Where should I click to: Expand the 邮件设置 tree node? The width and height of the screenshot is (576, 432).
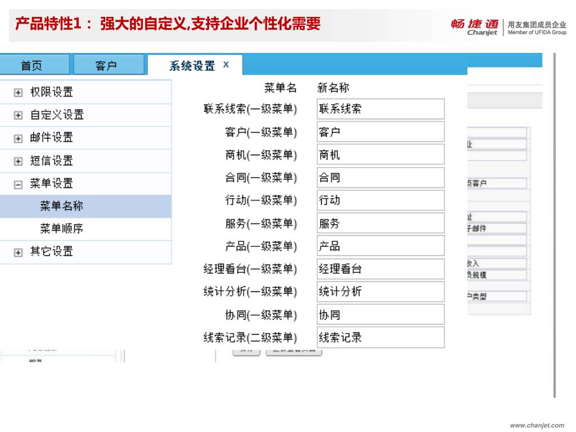point(18,138)
